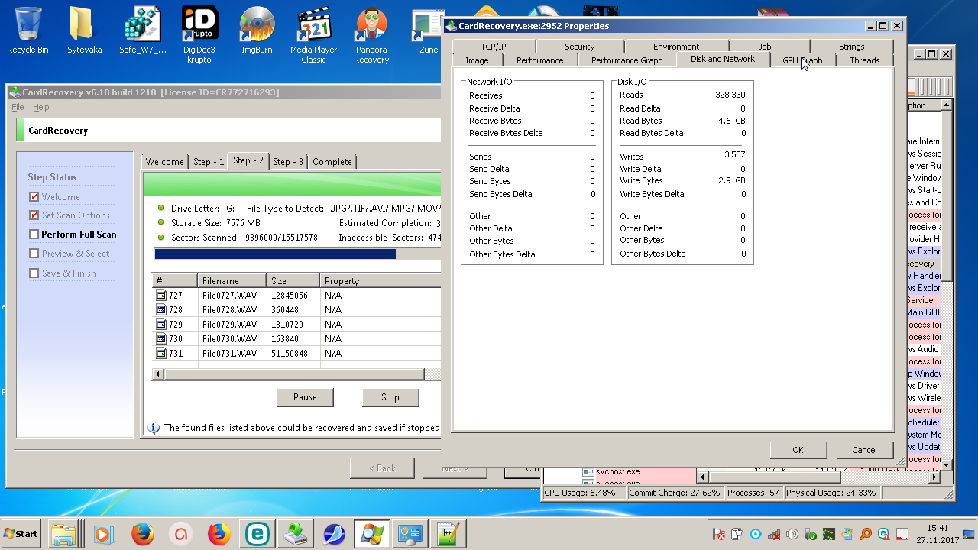Open Windows Media Player taskbar icon
Screen dimensions: 978x550
coord(104,534)
